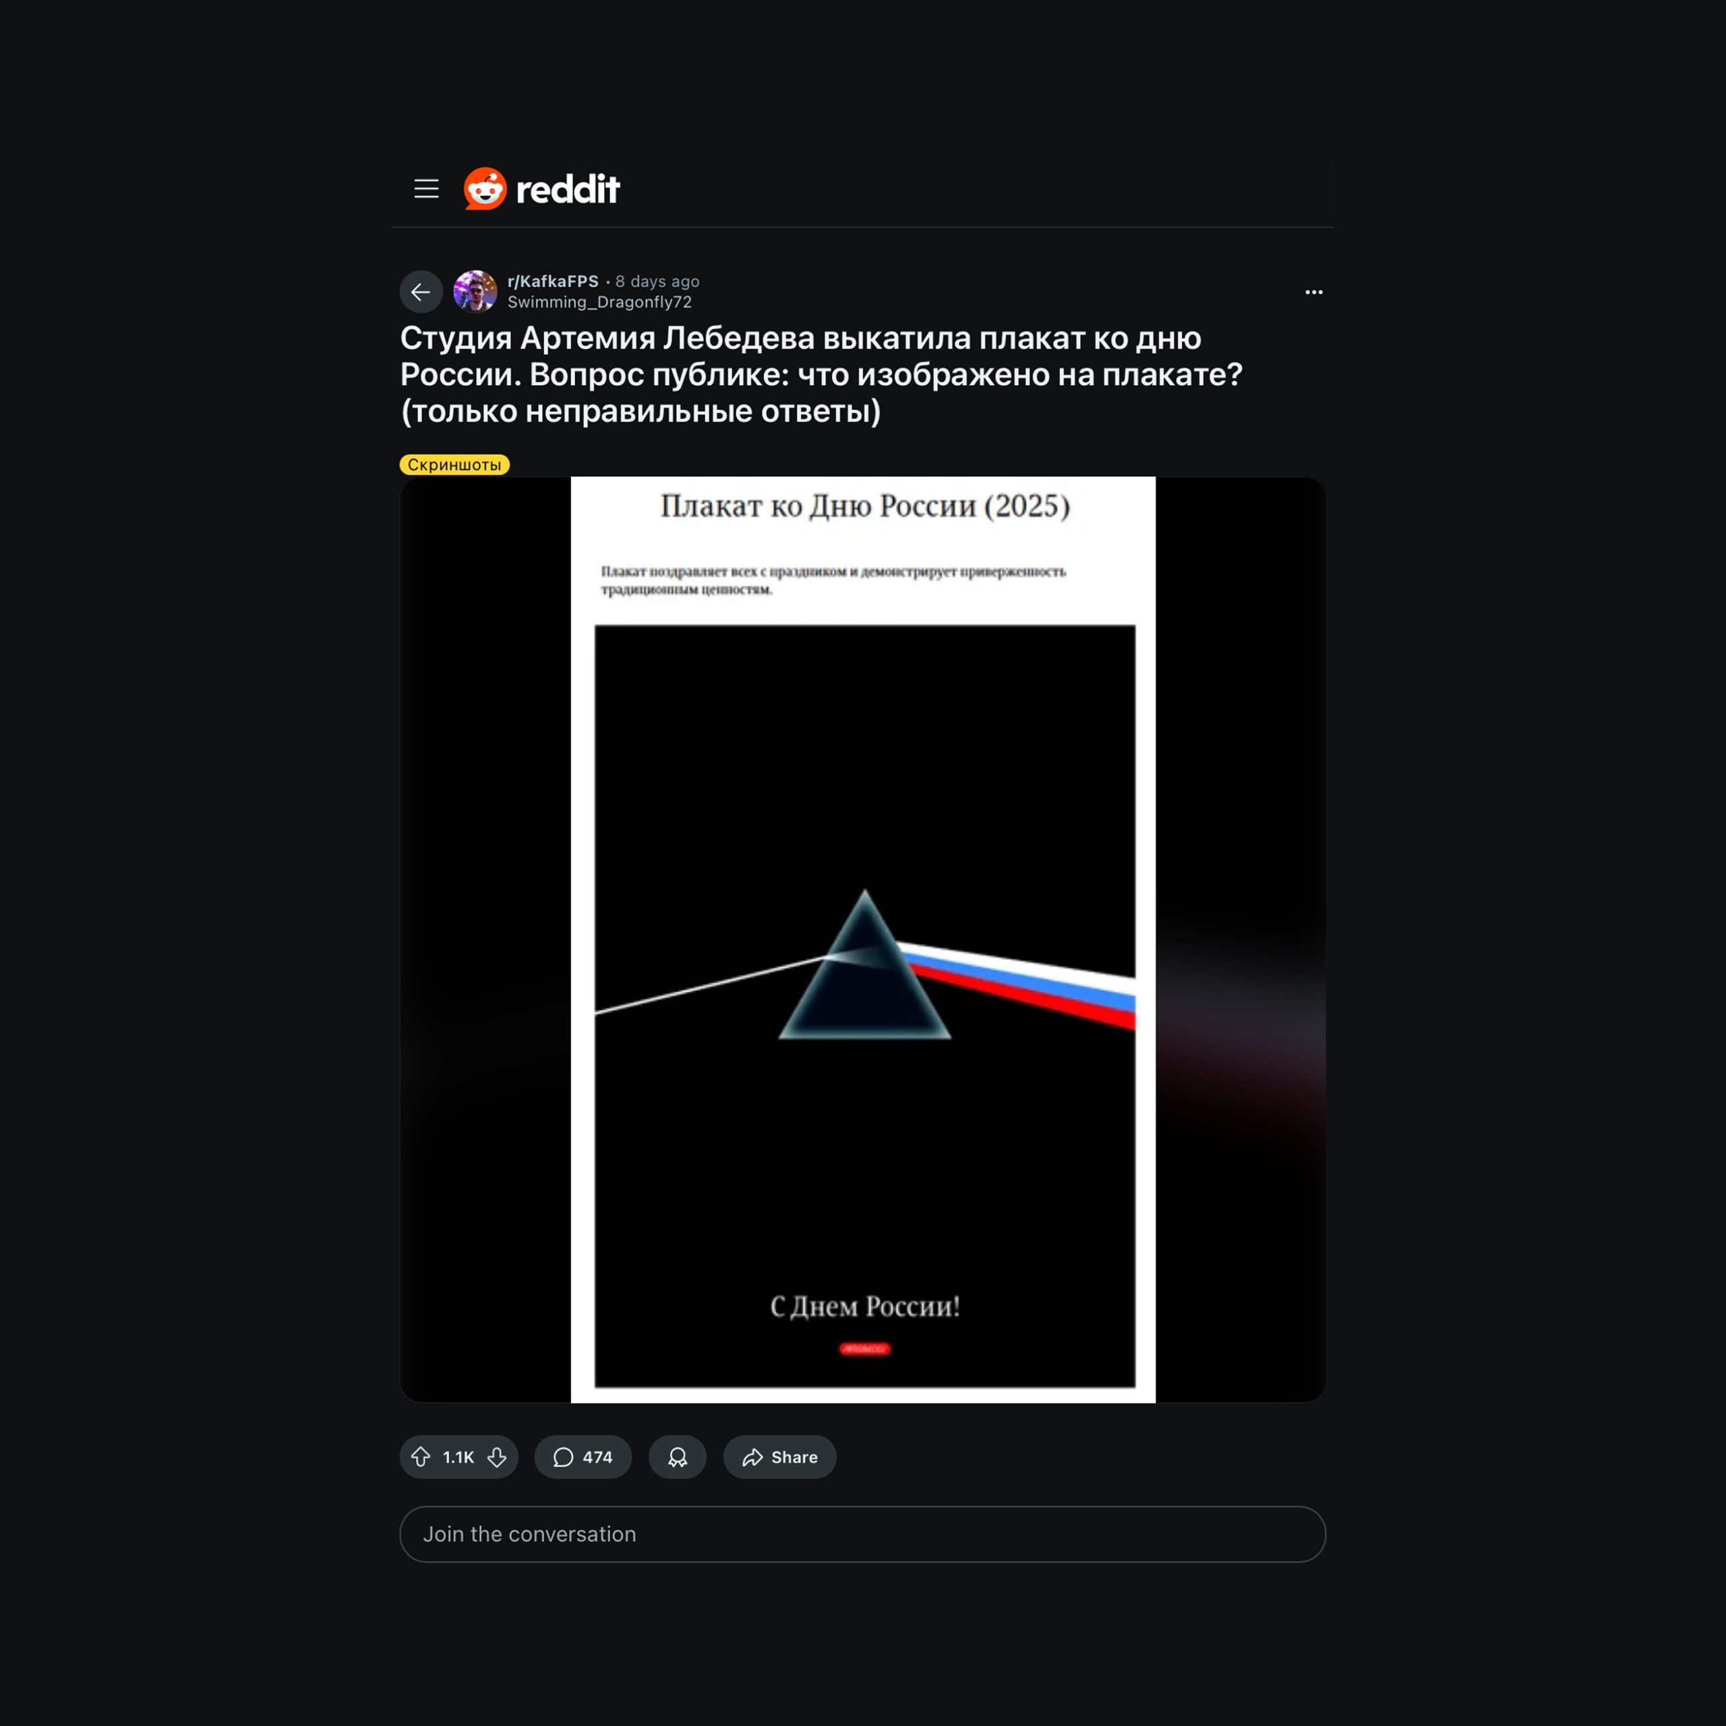
Task: Click the reddit wordmark text
Action: (x=567, y=189)
